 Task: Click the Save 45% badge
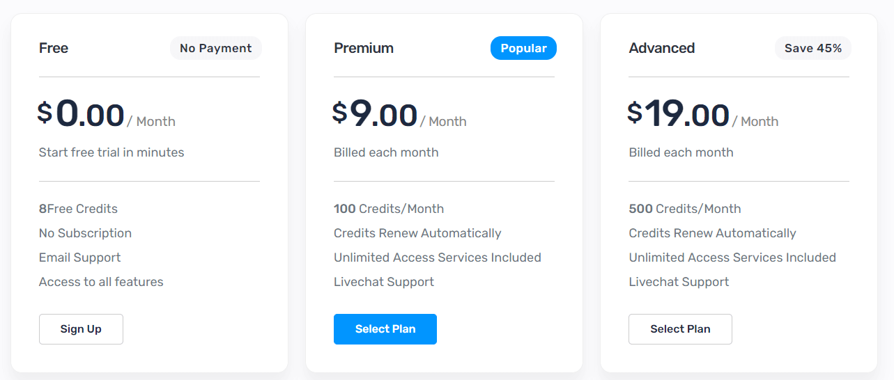tap(813, 48)
